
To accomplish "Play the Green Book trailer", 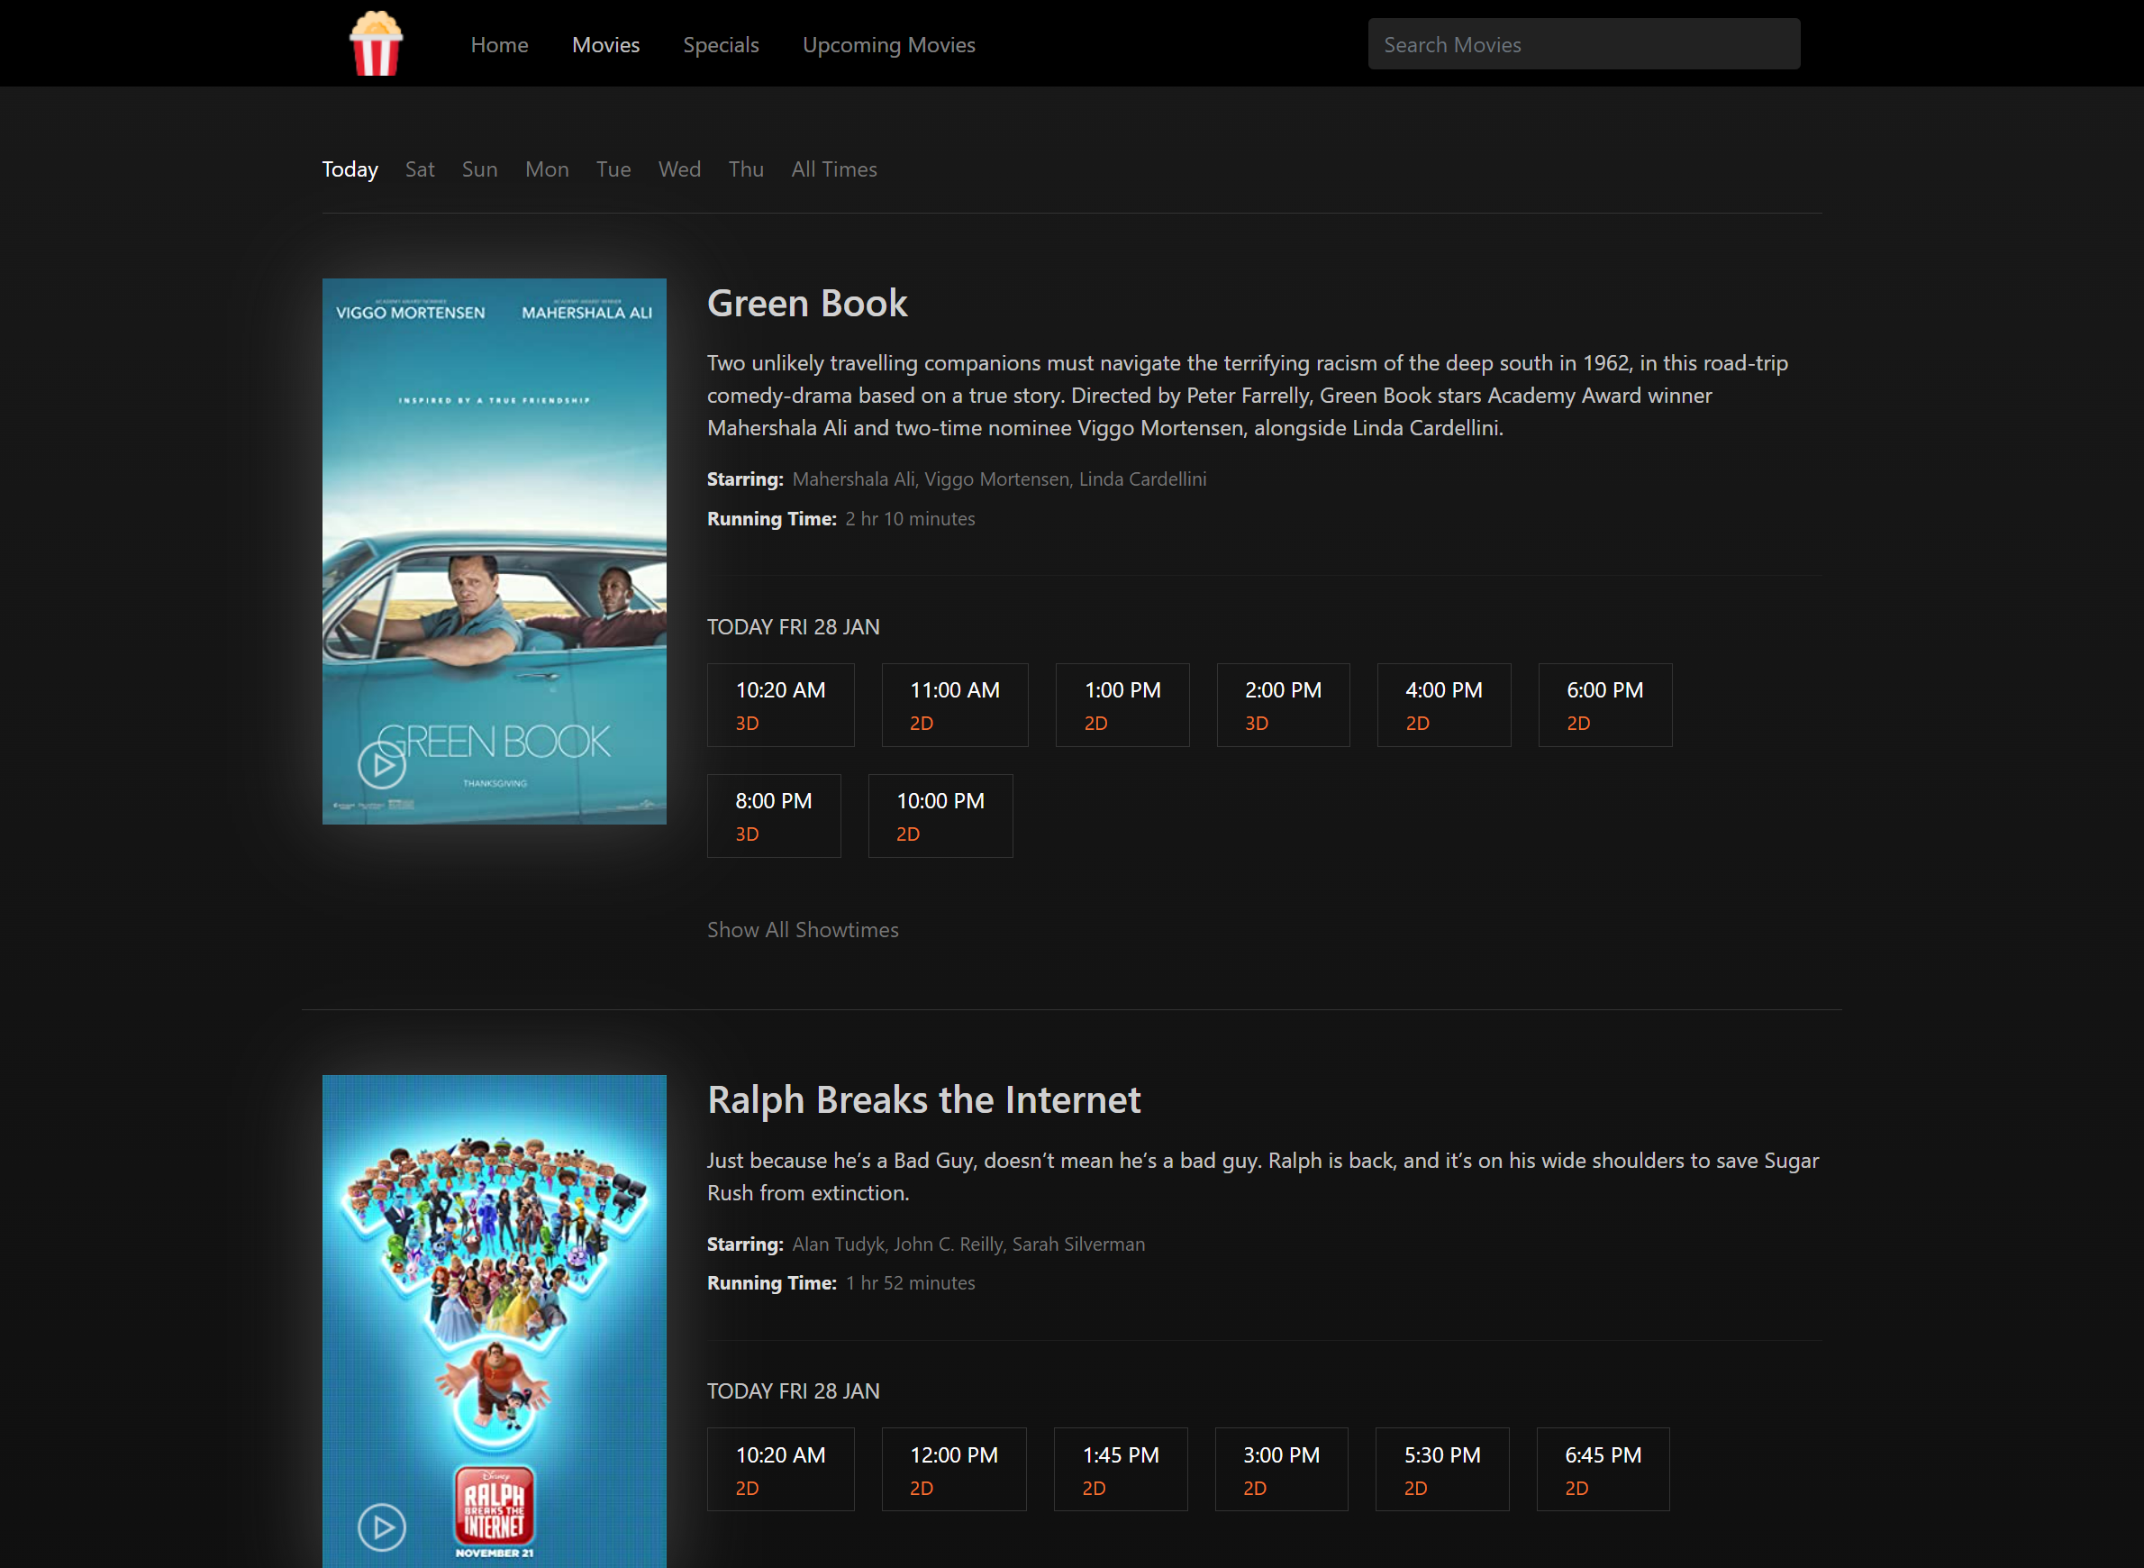I will [381, 765].
